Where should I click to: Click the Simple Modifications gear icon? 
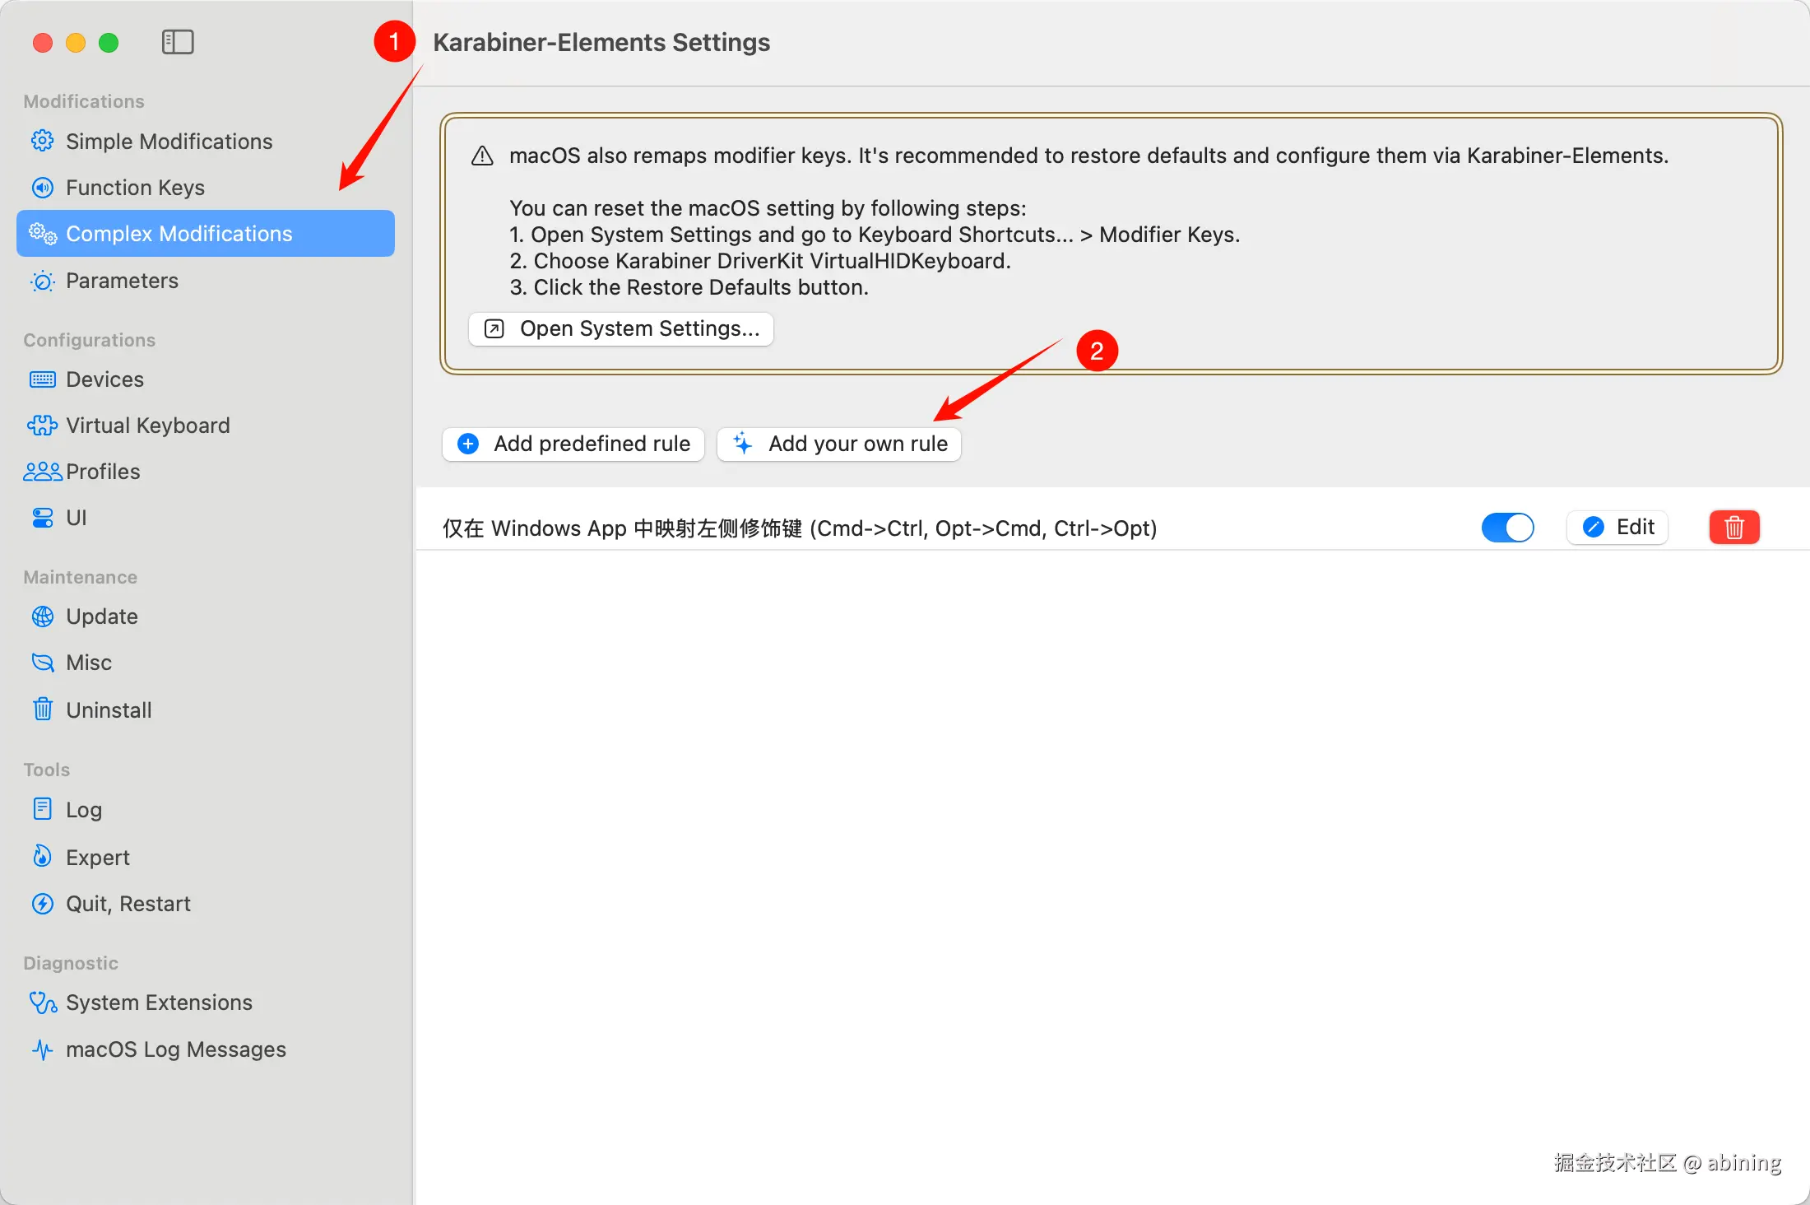pos(43,141)
